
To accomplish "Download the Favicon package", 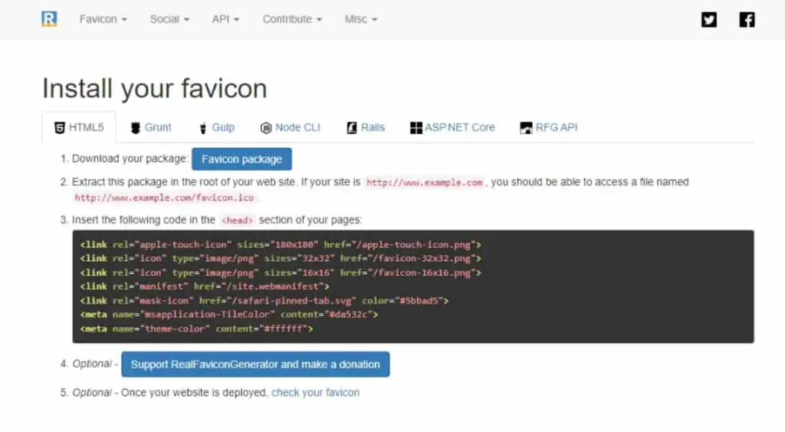I will pos(241,159).
